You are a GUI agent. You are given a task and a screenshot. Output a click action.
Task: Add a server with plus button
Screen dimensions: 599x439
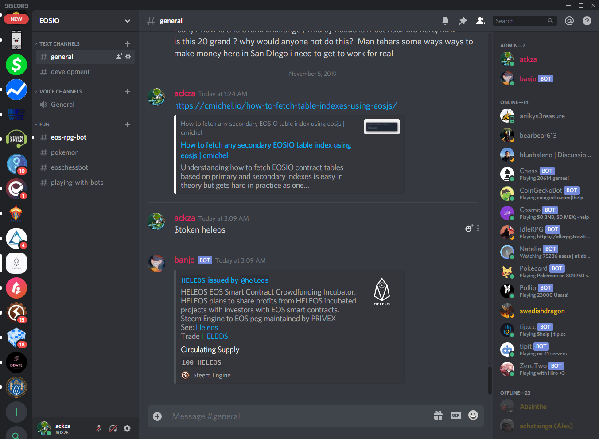point(16,412)
